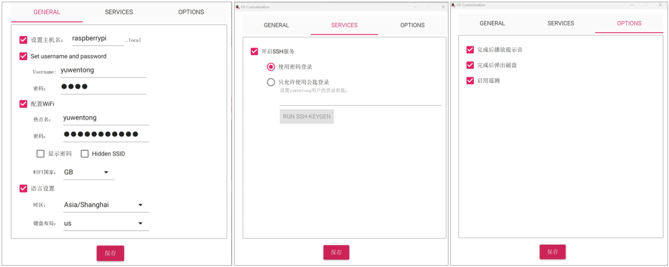Open the WIFI国家 GB dropdown
The height and width of the screenshot is (267, 669).
point(89,172)
